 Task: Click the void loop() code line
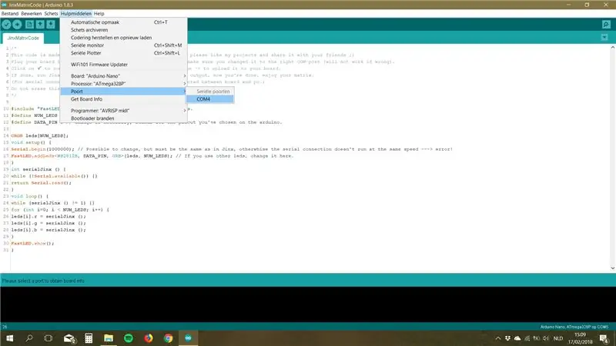pyautogui.click(x=30, y=196)
